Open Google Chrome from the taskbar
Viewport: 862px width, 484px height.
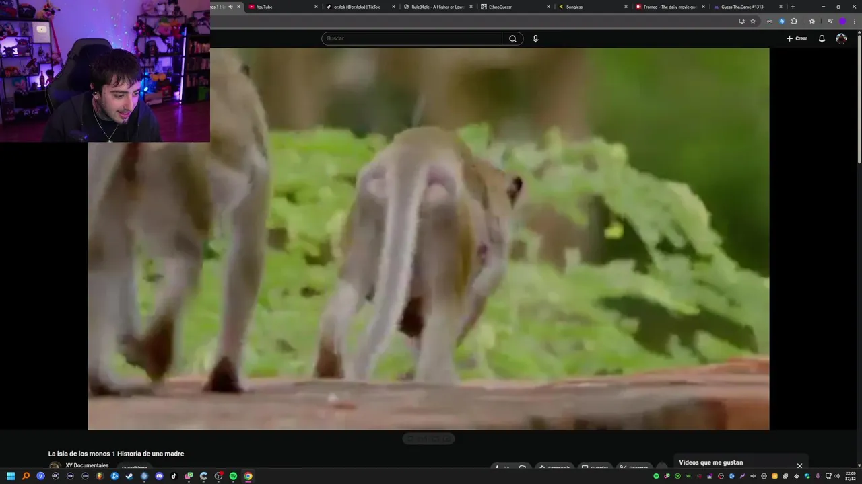click(x=248, y=476)
